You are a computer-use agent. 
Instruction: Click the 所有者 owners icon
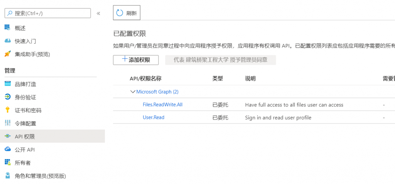(7, 163)
